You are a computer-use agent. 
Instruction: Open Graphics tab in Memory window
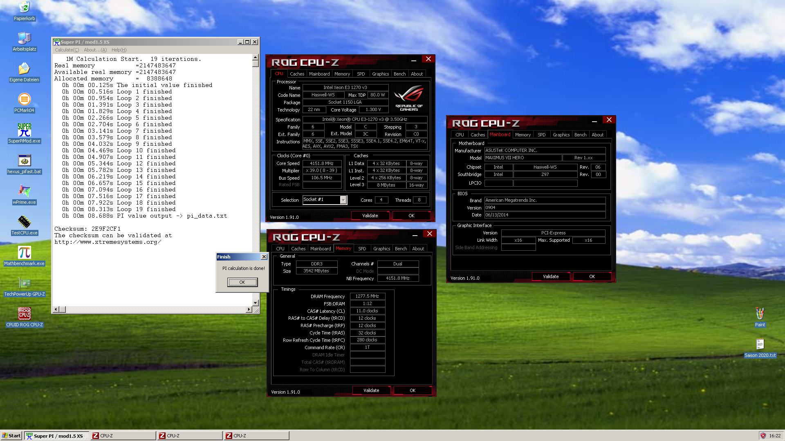(381, 249)
